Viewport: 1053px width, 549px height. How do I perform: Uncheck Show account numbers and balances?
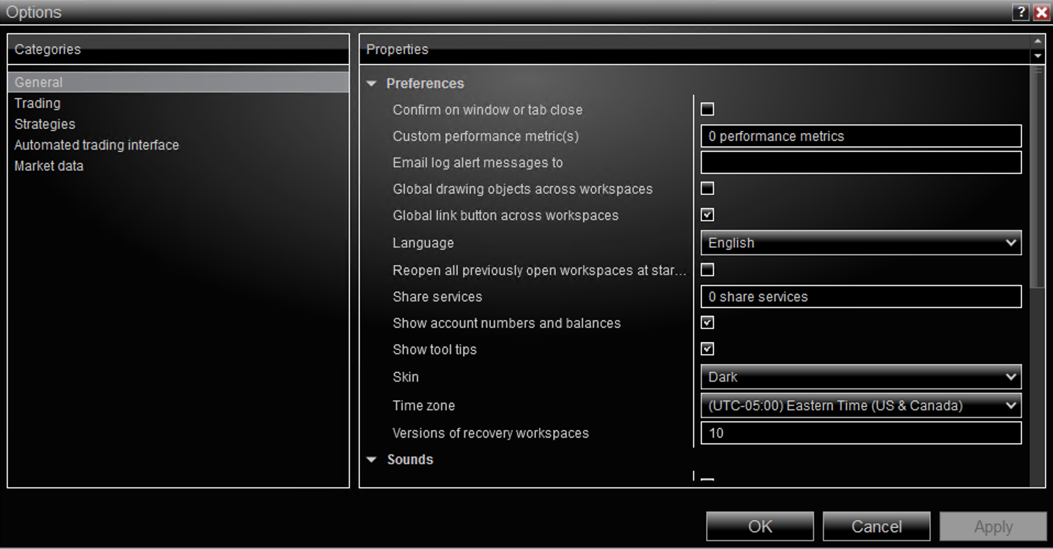point(708,322)
